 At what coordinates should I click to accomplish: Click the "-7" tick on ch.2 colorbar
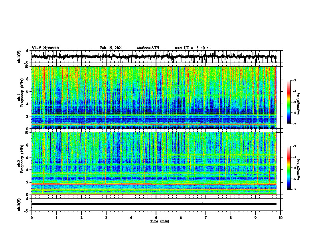point(294,189)
